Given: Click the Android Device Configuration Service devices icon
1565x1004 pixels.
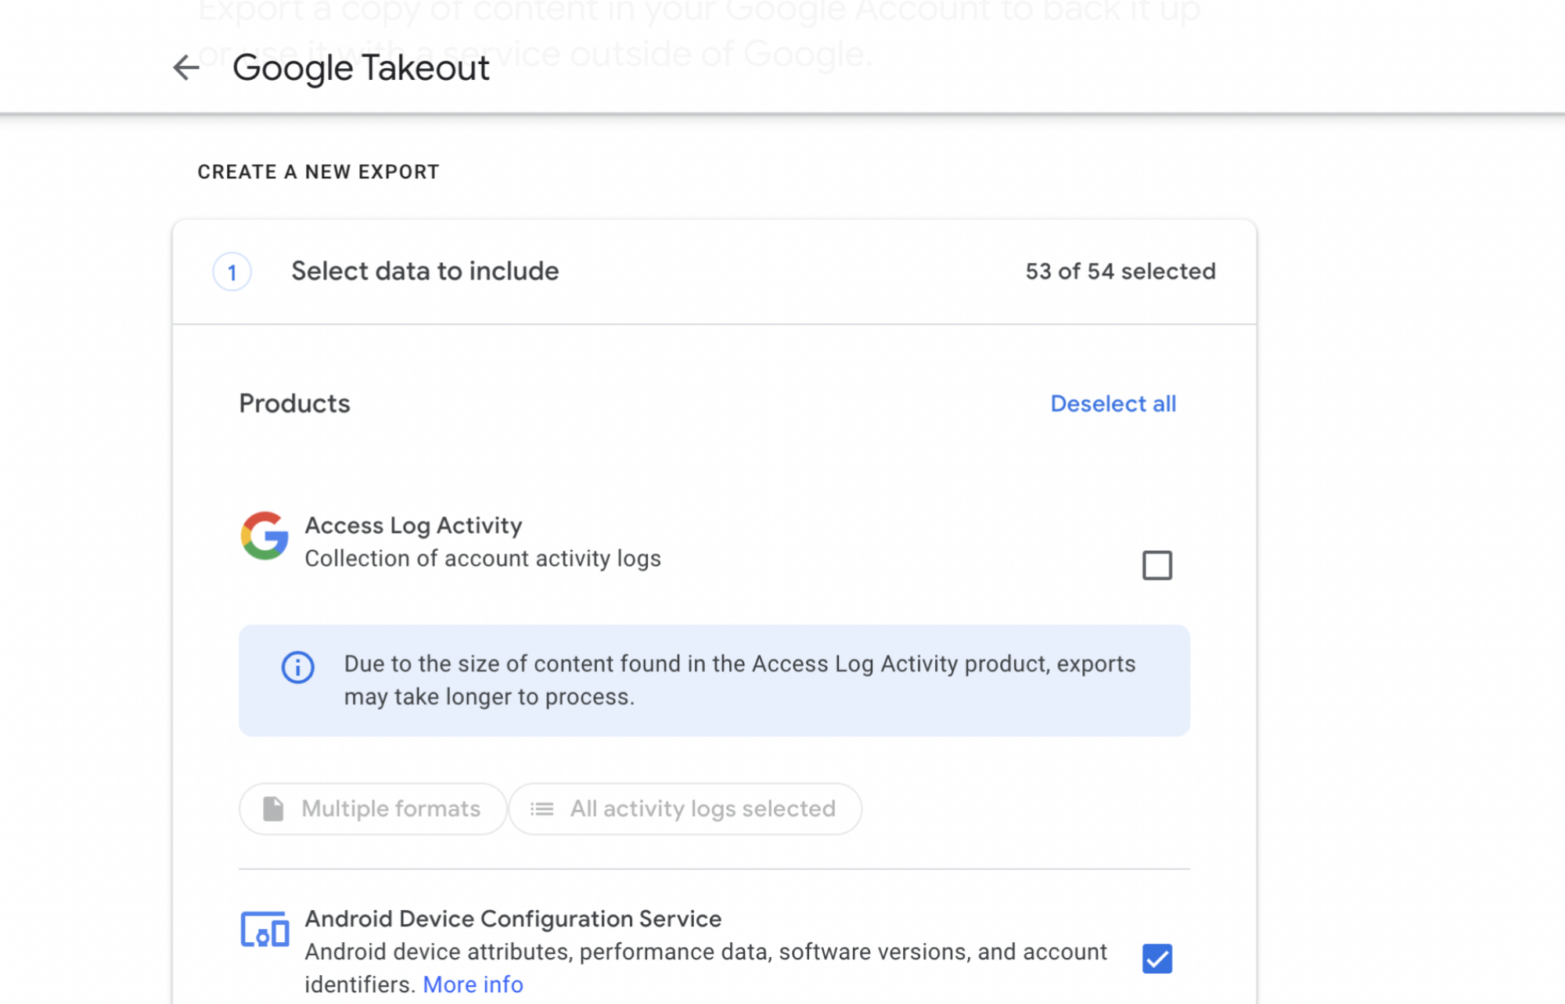Looking at the screenshot, I should pyautogui.click(x=264, y=929).
